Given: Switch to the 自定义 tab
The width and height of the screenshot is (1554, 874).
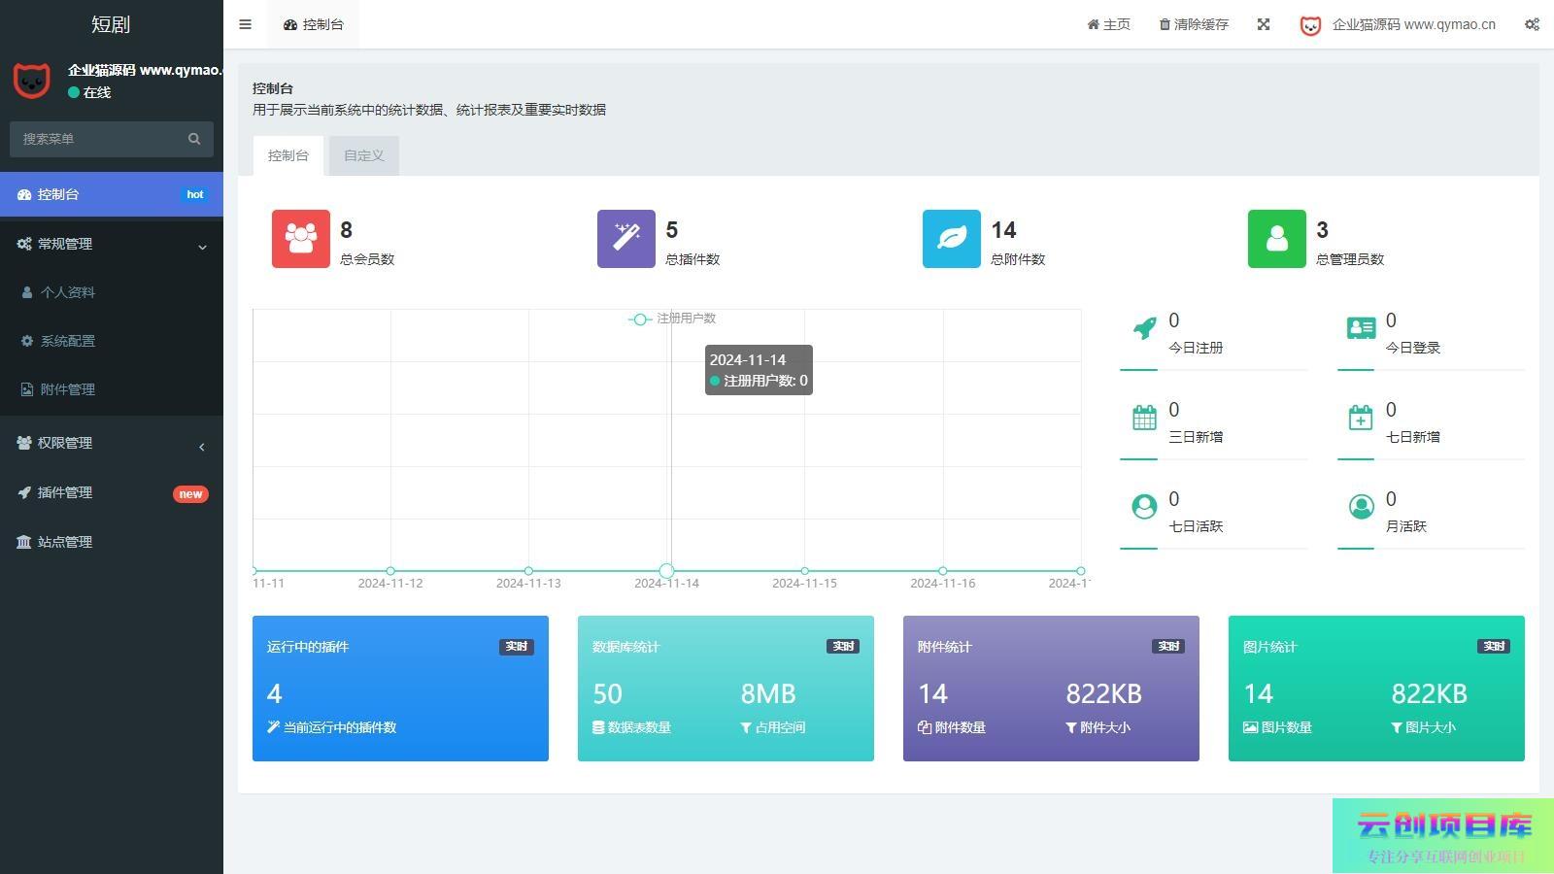Looking at the screenshot, I should (364, 155).
